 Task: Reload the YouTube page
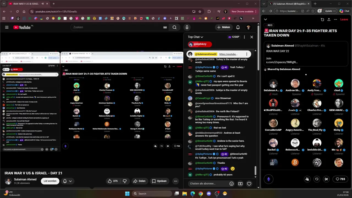pyautogui.click(x=17, y=12)
